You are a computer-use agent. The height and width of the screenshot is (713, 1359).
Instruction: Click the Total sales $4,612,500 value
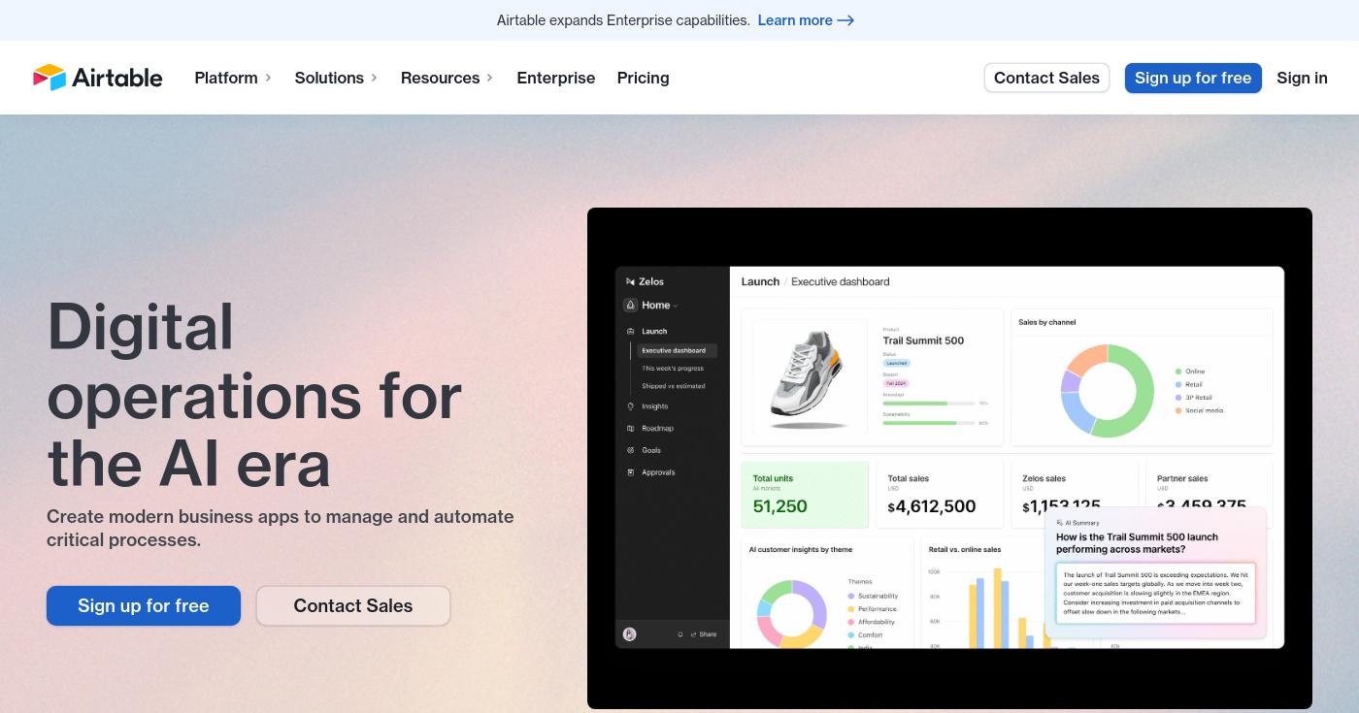(932, 506)
